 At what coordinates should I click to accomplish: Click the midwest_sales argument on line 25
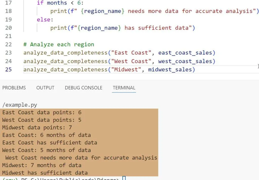tap(171, 69)
